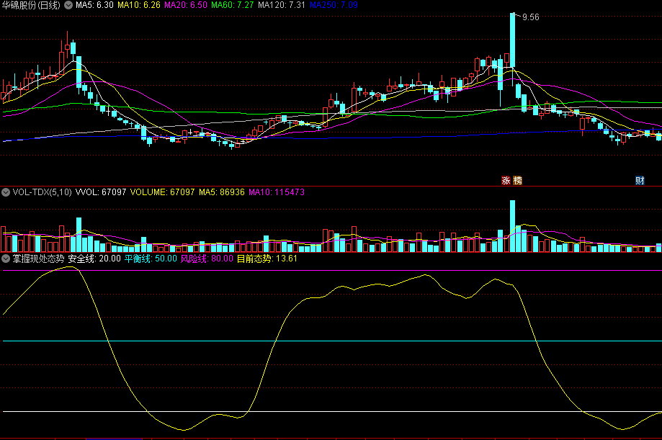Select the MA250: 7.09 label

coord(334,5)
